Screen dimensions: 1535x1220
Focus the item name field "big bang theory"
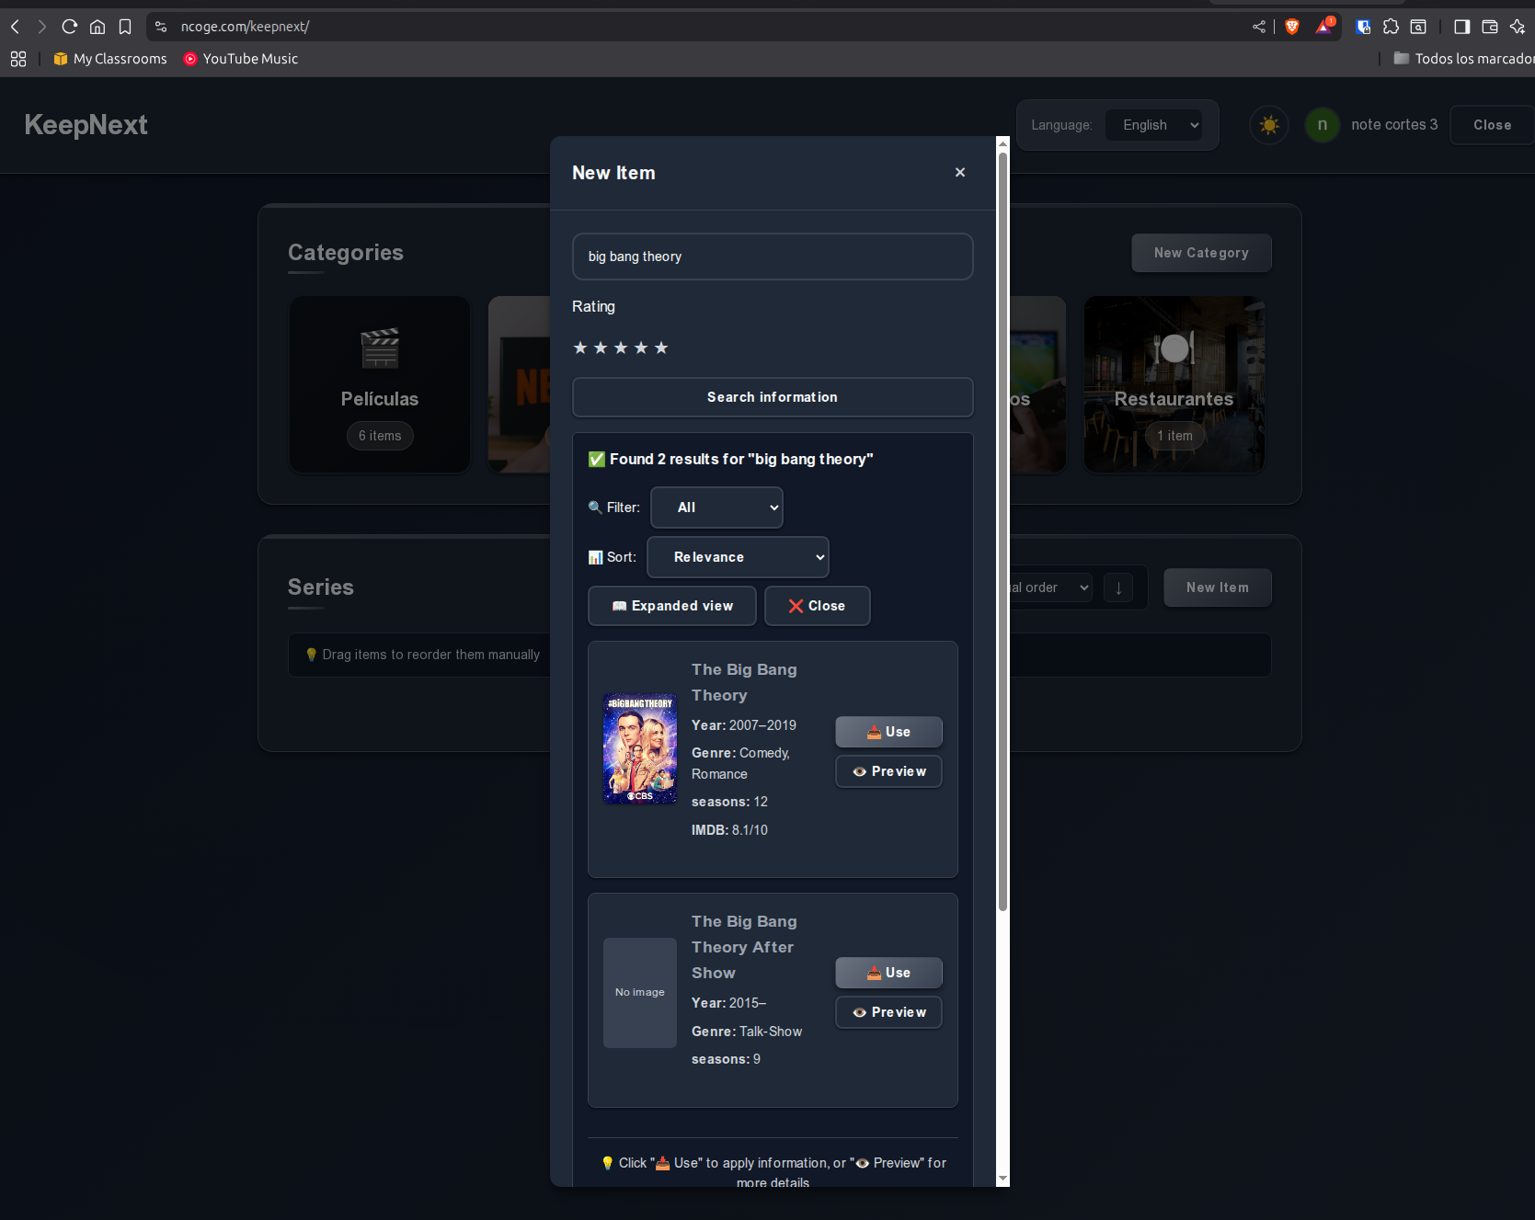click(x=773, y=257)
